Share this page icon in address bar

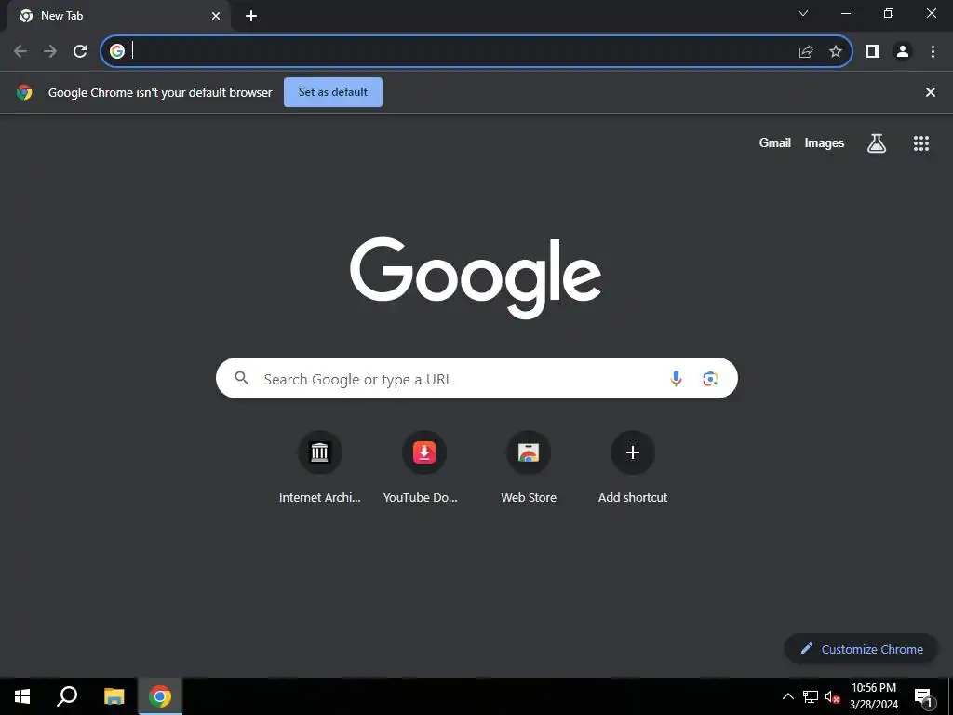pyautogui.click(x=806, y=52)
